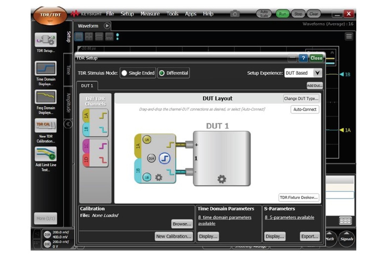Select Diff TDR channel 1D tile

click(95, 160)
